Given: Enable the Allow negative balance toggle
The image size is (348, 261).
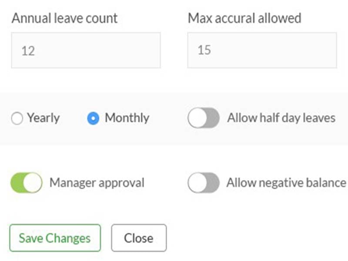Looking at the screenshot, I should click(x=203, y=183).
